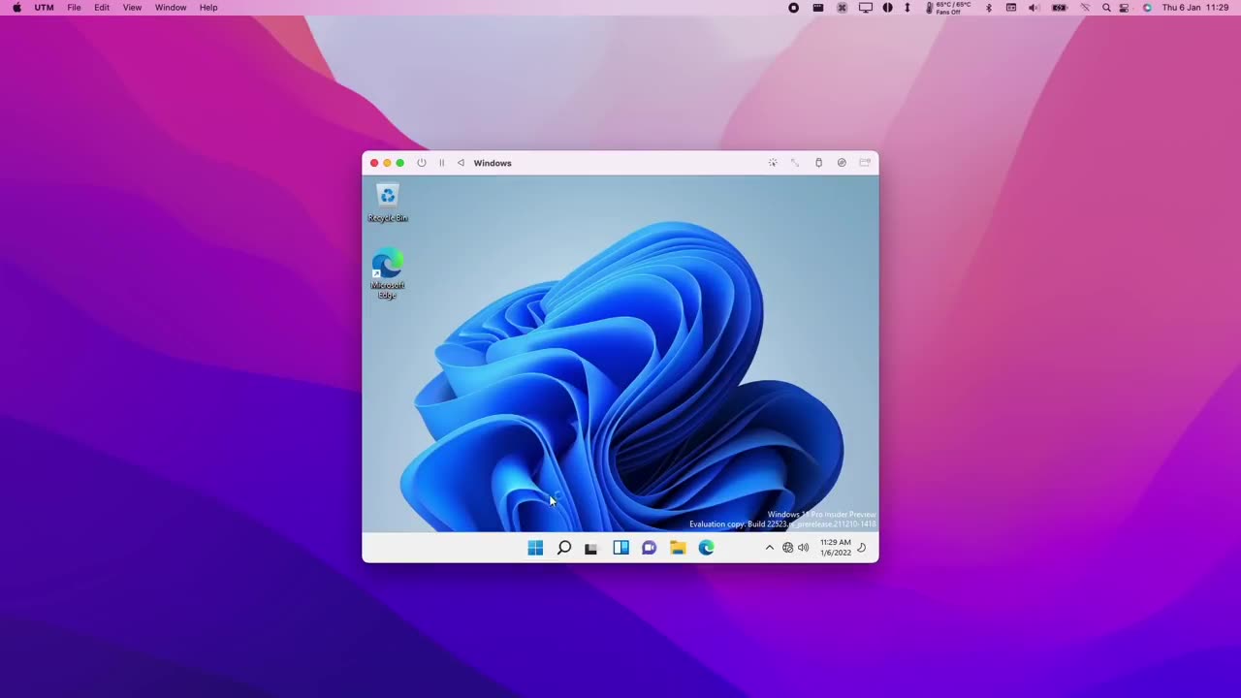
Task: Select the Microsoft Edge desktop shortcut
Action: tap(387, 275)
